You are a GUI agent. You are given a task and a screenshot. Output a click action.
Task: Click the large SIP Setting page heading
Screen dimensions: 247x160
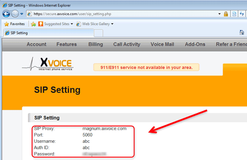(x=57, y=90)
